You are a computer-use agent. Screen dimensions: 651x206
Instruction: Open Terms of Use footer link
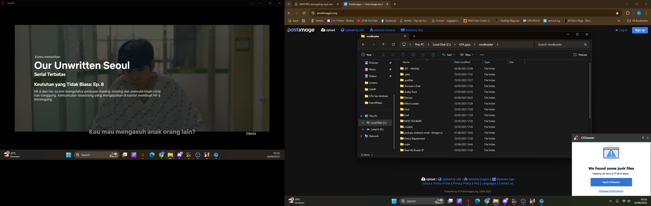(x=441, y=183)
